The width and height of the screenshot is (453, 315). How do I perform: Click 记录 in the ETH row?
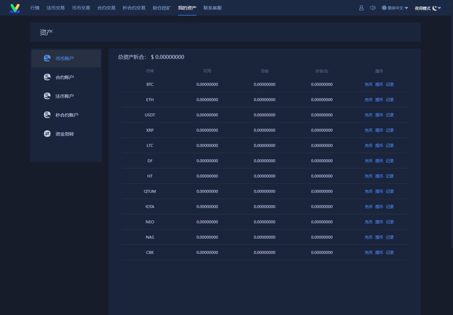click(390, 100)
